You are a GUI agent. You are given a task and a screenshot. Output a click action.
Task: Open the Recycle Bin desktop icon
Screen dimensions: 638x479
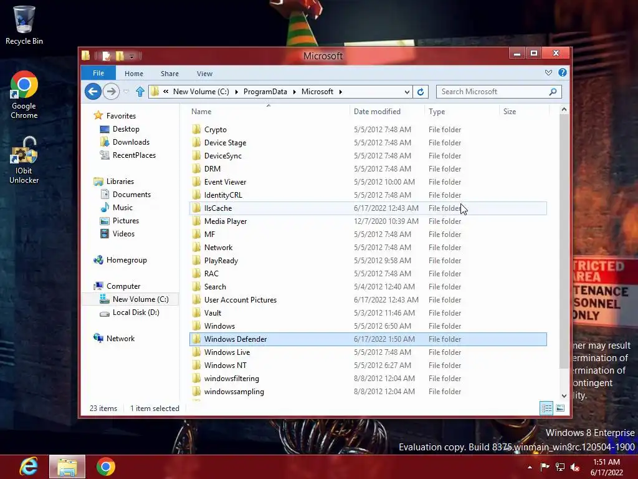coord(24,25)
